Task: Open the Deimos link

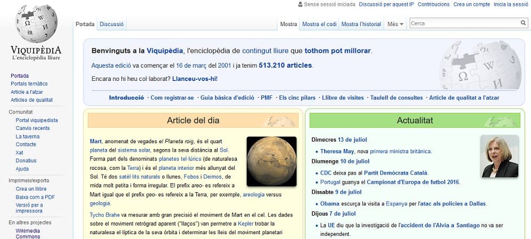Action: pos(213,177)
